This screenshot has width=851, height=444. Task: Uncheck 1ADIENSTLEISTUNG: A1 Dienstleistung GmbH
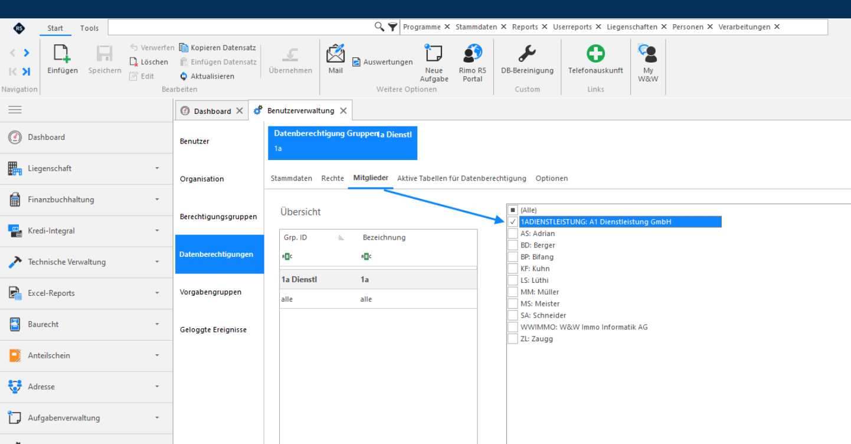click(513, 222)
